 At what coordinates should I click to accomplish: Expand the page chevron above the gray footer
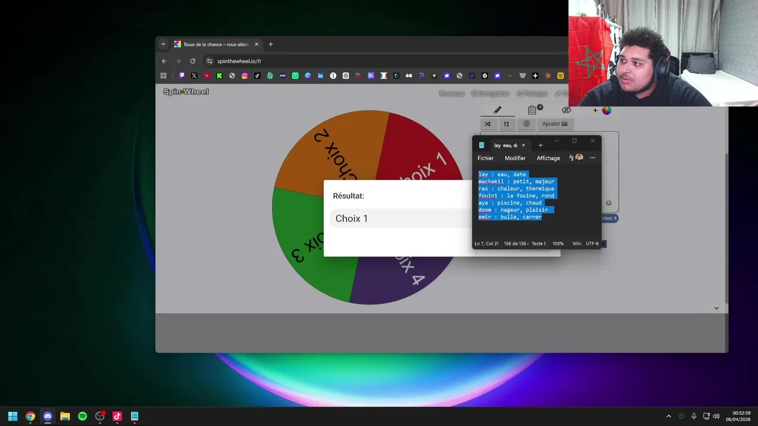[716, 308]
